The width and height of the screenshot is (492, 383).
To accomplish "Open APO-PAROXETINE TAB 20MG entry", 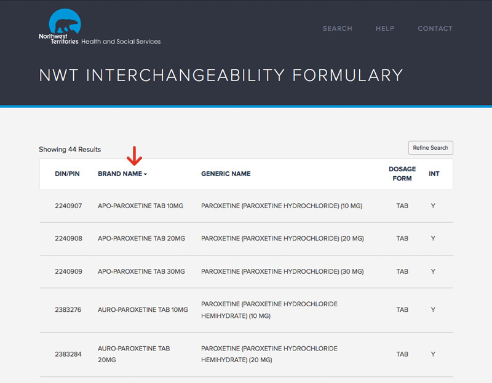I will 141,238.
